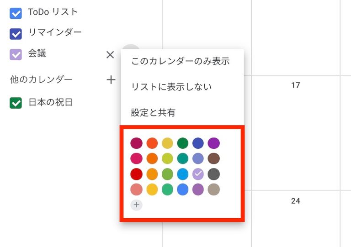Image resolution: width=351 pixels, height=247 pixels.
Task: Toggle the 会議 calendar checkbox
Action: point(16,54)
